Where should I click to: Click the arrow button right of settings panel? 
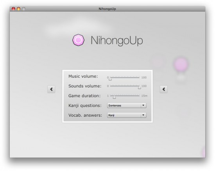point(163,89)
